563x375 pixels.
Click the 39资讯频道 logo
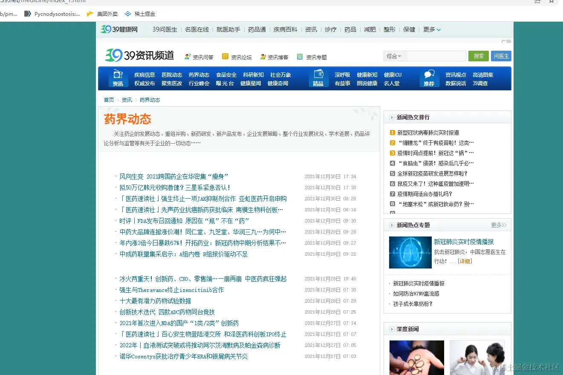point(140,55)
